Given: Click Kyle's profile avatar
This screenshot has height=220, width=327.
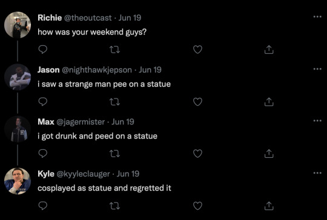Looking at the screenshot, I should [x=18, y=181].
